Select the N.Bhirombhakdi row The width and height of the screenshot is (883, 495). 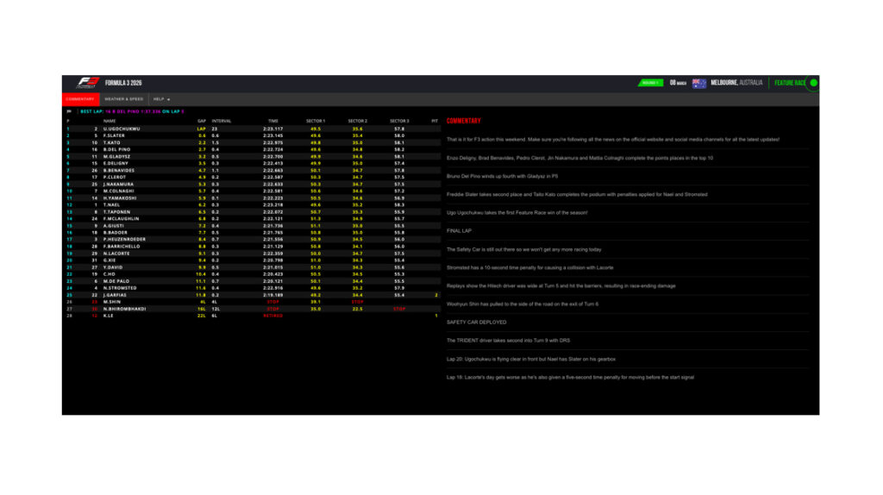click(x=252, y=310)
